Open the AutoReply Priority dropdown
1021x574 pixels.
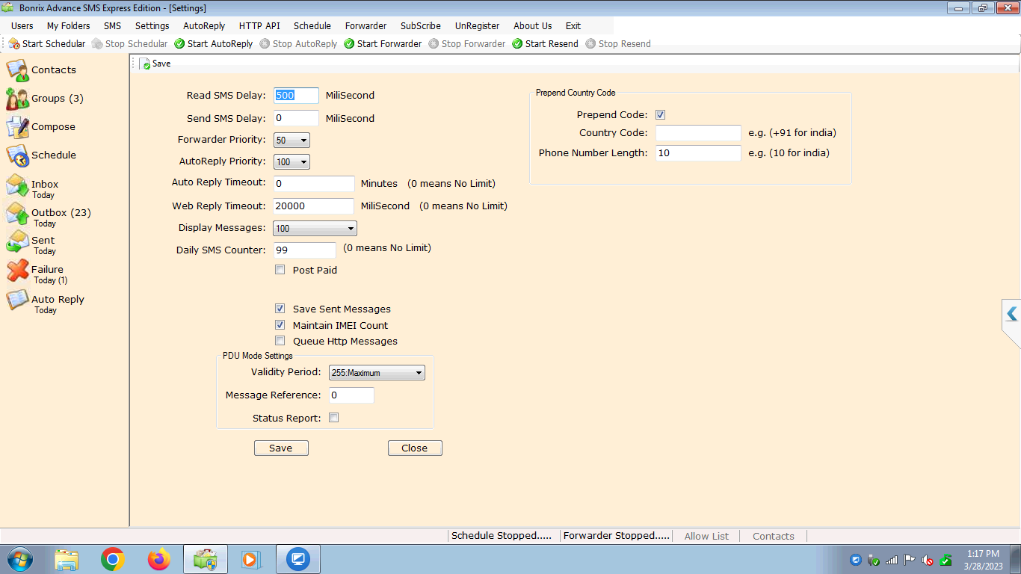[x=292, y=161]
